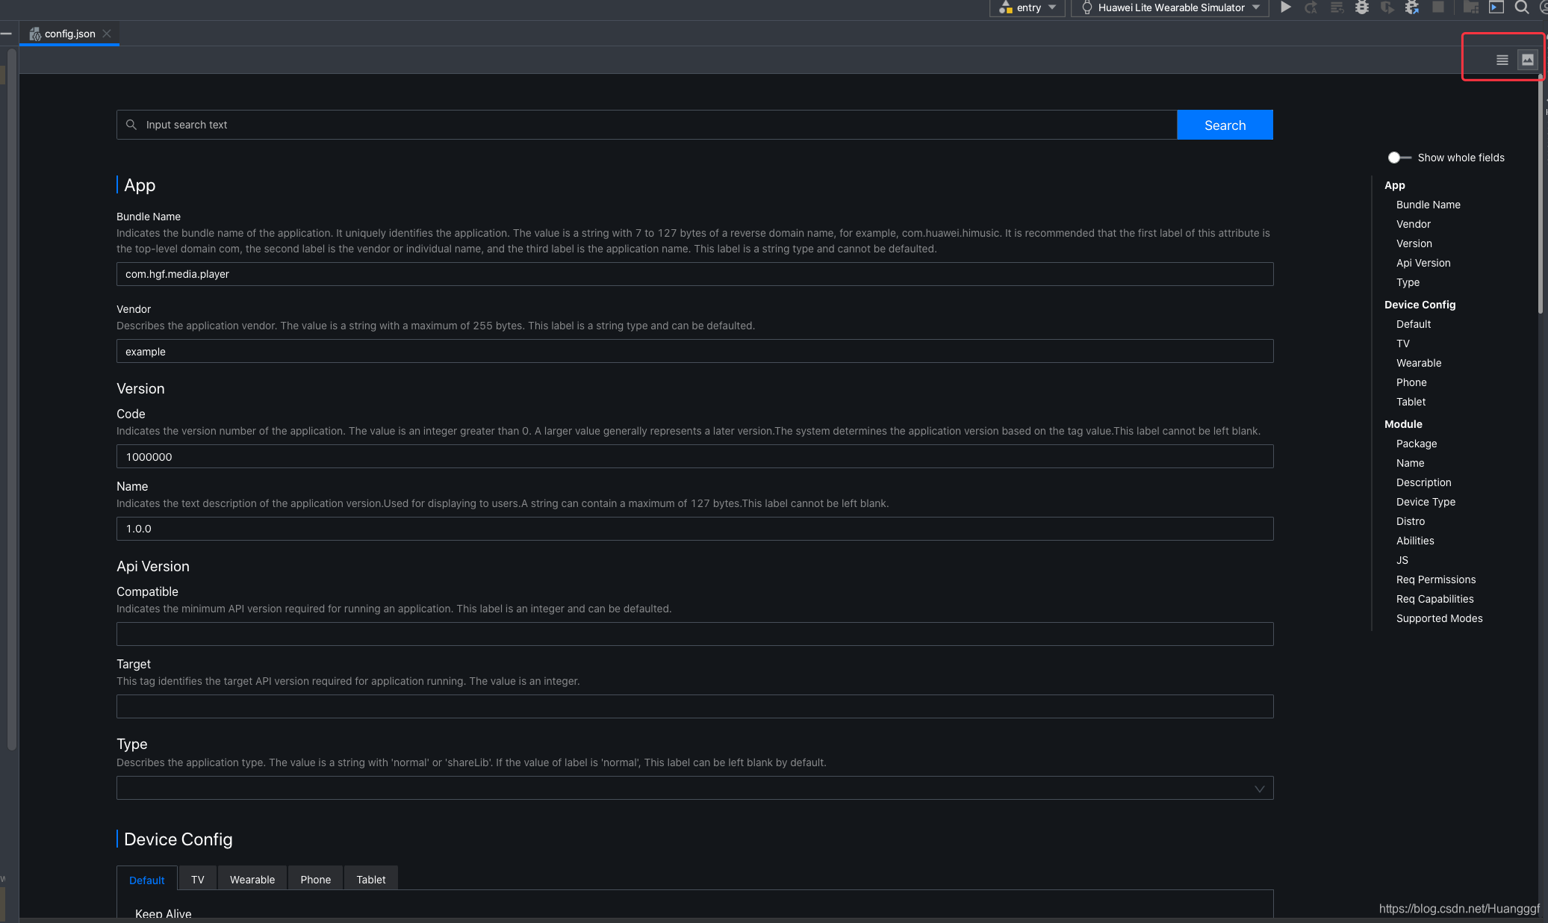Switch to text code view icon

pyautogui.click(x=1502, y=60)
